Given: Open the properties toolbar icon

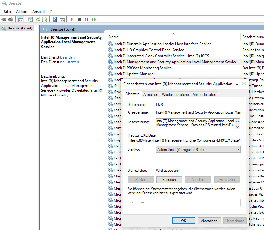Looking at the screenshot, I should point(30,20).
